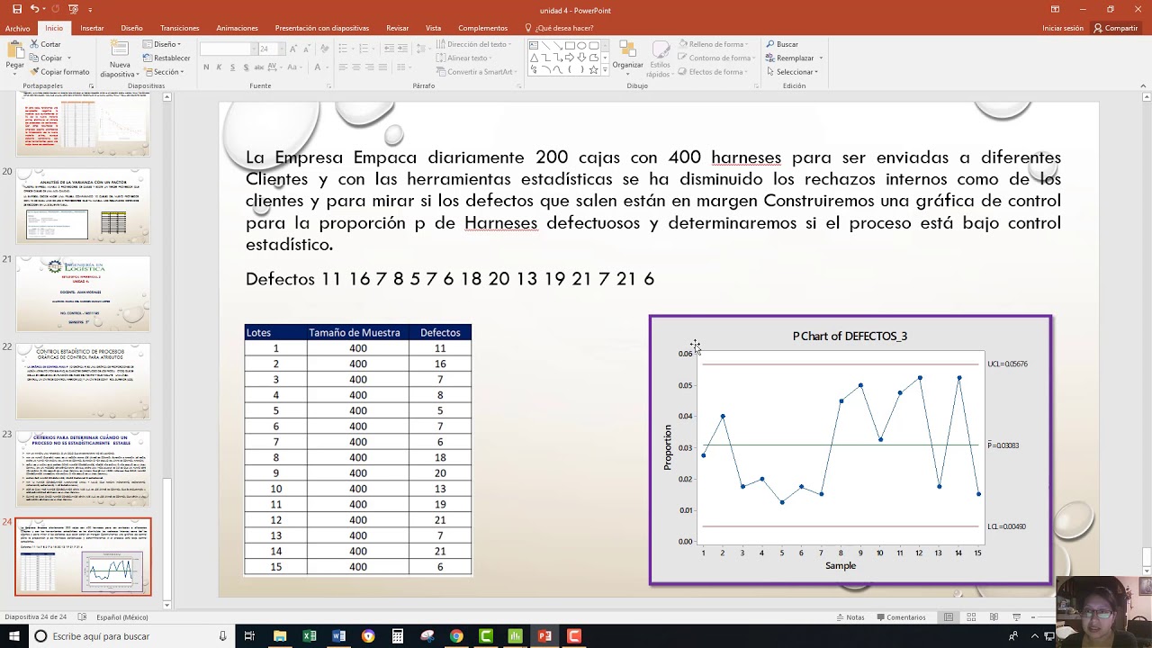
Task: Open File Explorer from the taskbar
Action: (280, 636)
